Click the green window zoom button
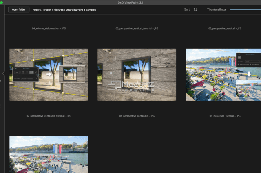The width and height of the screenshot is (261, 173). (x=1, y=2)
